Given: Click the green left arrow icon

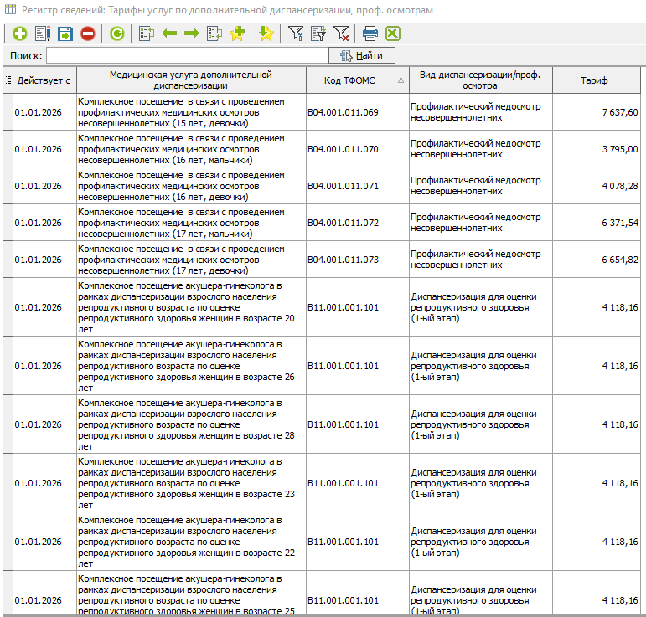Looking at the screenshot, I should (169, 33).
